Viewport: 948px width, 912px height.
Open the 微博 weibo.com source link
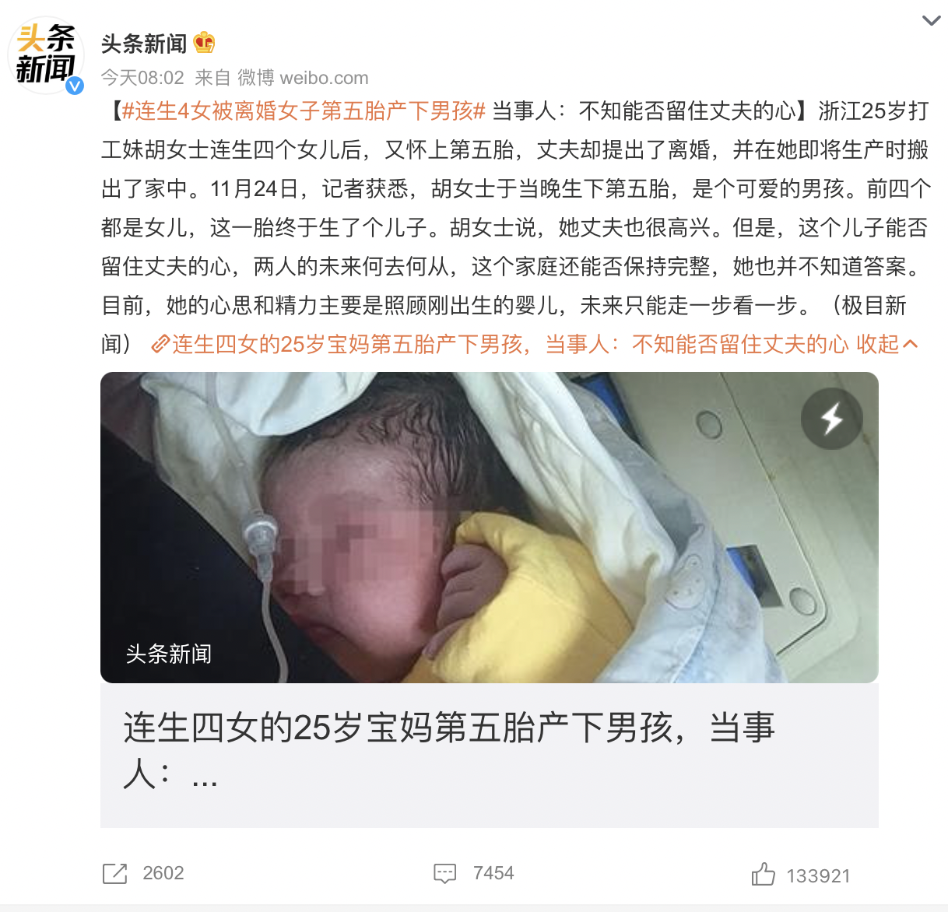click(x=303, y=78)
